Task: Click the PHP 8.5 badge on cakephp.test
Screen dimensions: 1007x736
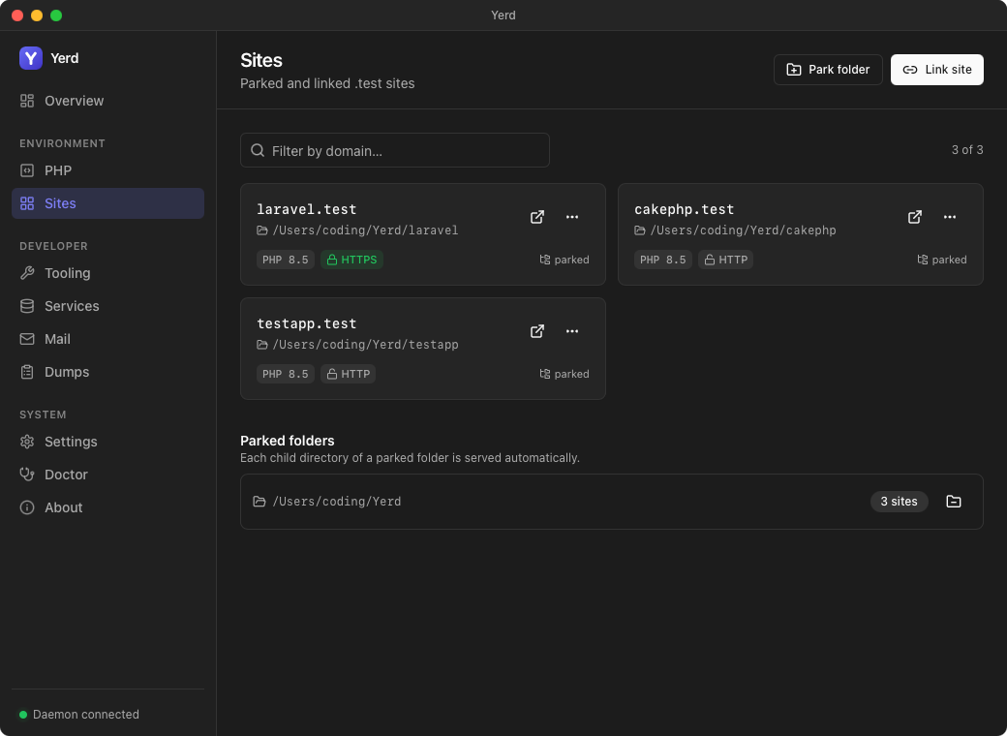Action: tap(662, 260)
